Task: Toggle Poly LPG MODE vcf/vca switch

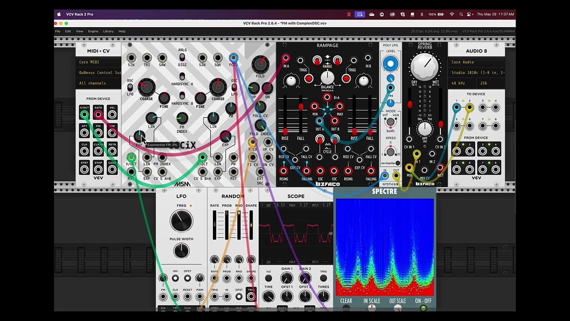Action: pyautogui.click(x=390, y=122)
